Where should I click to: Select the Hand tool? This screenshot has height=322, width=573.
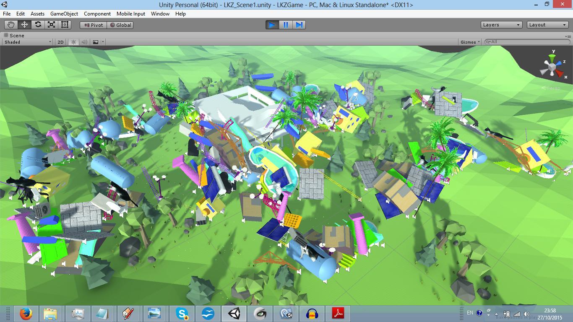pyautogui.click(x=11, y=25)
